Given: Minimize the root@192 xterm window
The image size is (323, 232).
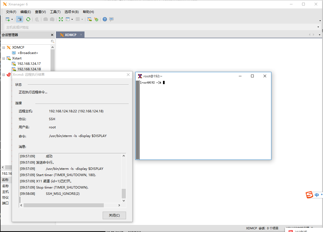Looking at the screenshot, I should (x=240, y=76).
